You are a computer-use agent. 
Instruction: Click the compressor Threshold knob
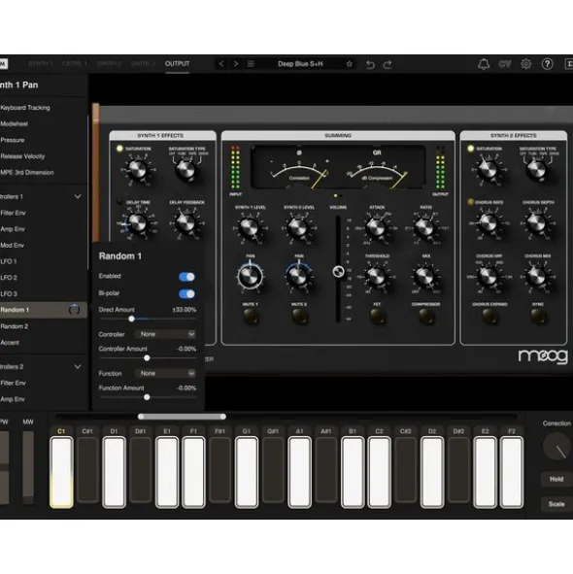(x=377, y=277)
